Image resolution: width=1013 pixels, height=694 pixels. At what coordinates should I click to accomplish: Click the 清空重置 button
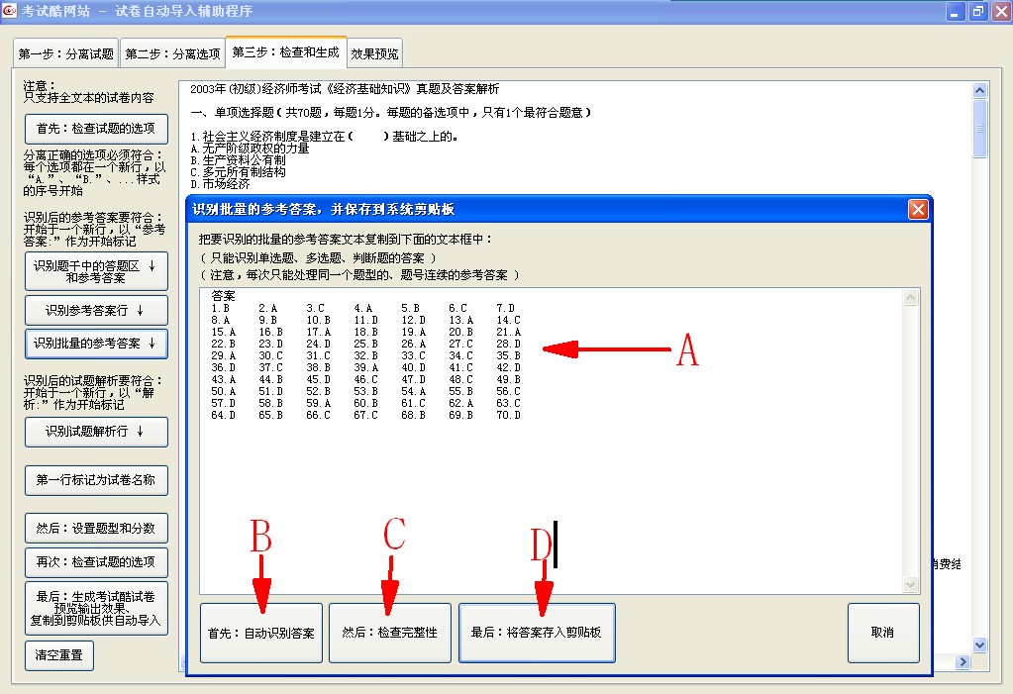coord(58,655)
